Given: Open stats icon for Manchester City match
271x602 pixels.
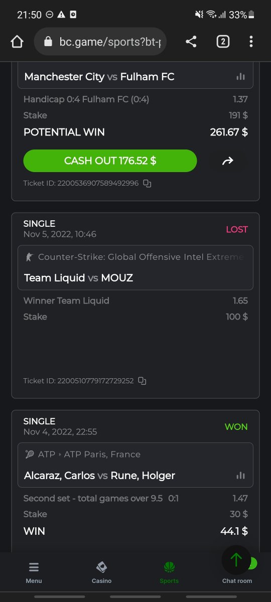Looking at the screenshot, I should point(240,77).
